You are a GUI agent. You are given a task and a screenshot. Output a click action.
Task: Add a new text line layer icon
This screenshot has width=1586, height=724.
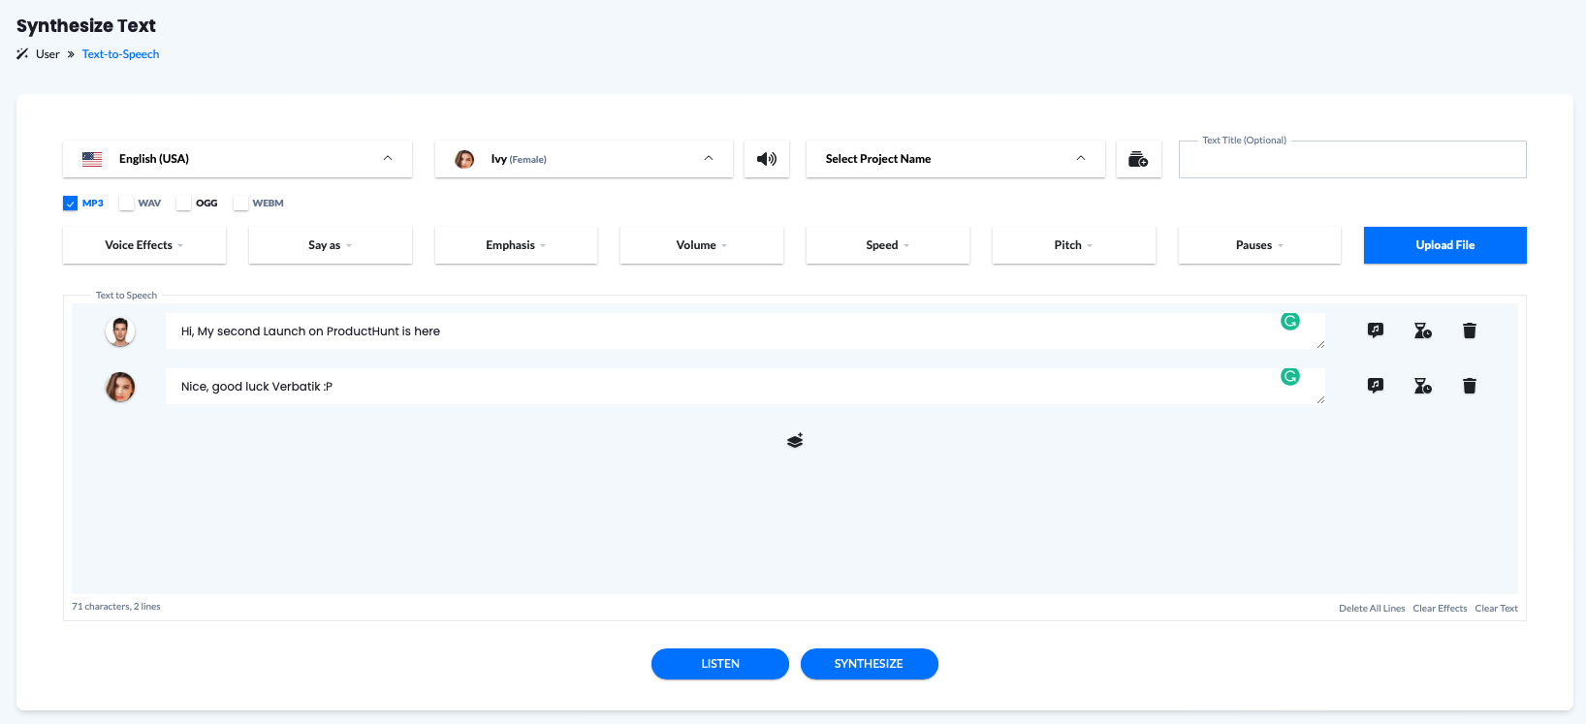point(795,441)
